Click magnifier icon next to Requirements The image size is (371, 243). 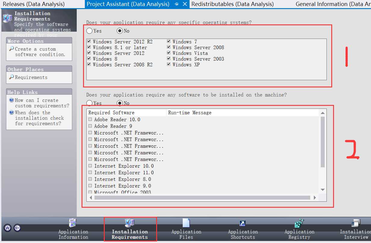point(11,77)
